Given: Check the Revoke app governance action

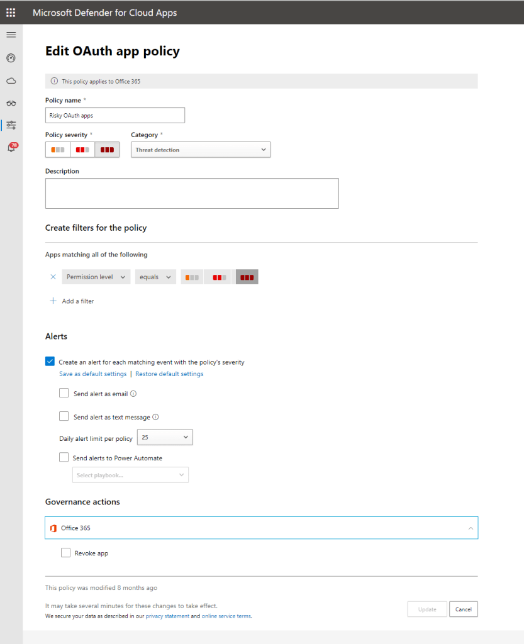Looking at the screenshot, I should (65, 553).
